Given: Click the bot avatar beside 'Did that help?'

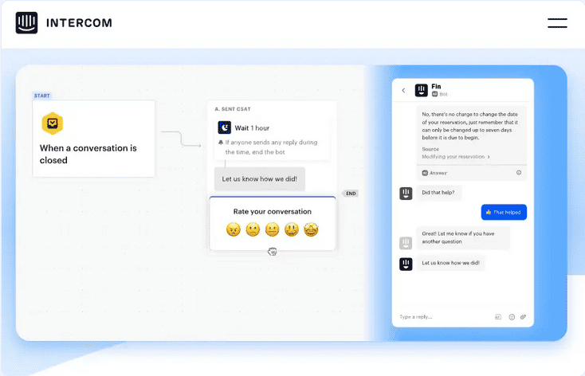Looking at the screenshot, I should coord(406,194).
